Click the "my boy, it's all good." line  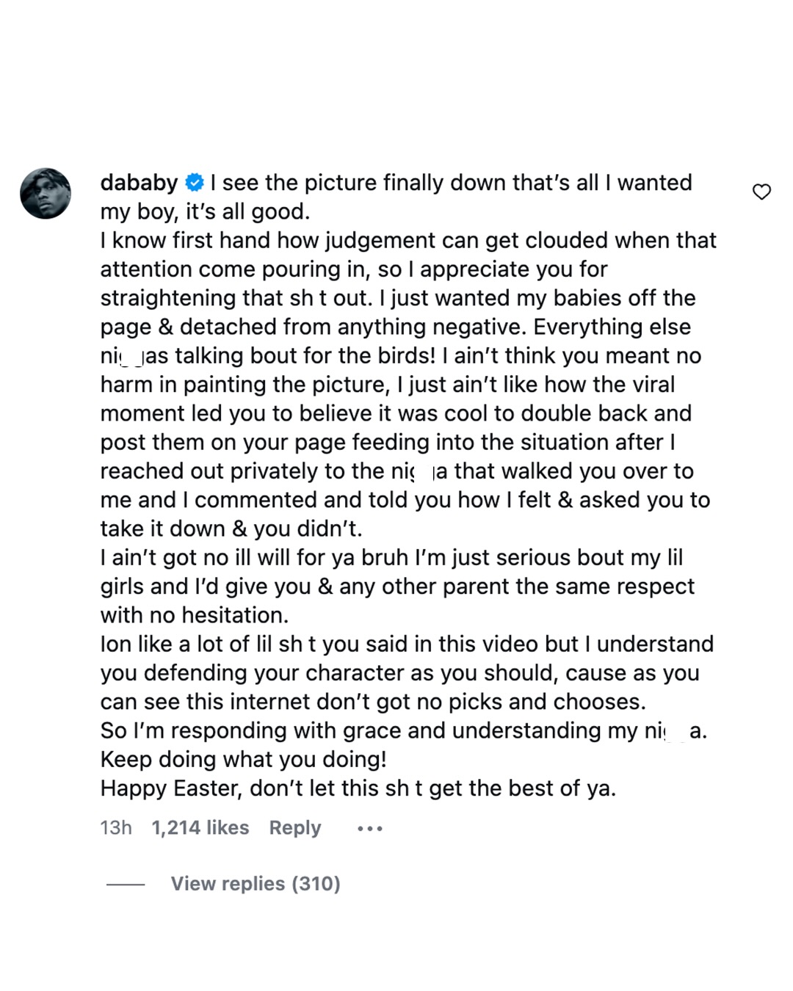click(205, 211)
